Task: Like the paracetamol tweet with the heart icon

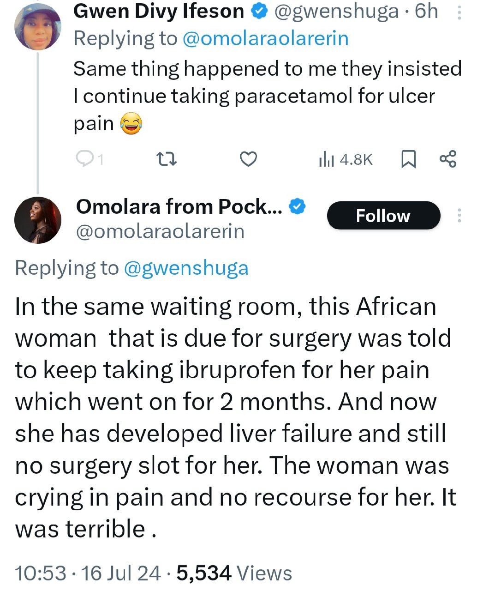Action: point(249,159)
